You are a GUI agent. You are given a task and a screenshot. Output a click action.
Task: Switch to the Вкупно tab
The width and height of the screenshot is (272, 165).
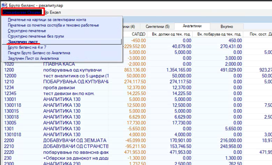tap(227, 27)
